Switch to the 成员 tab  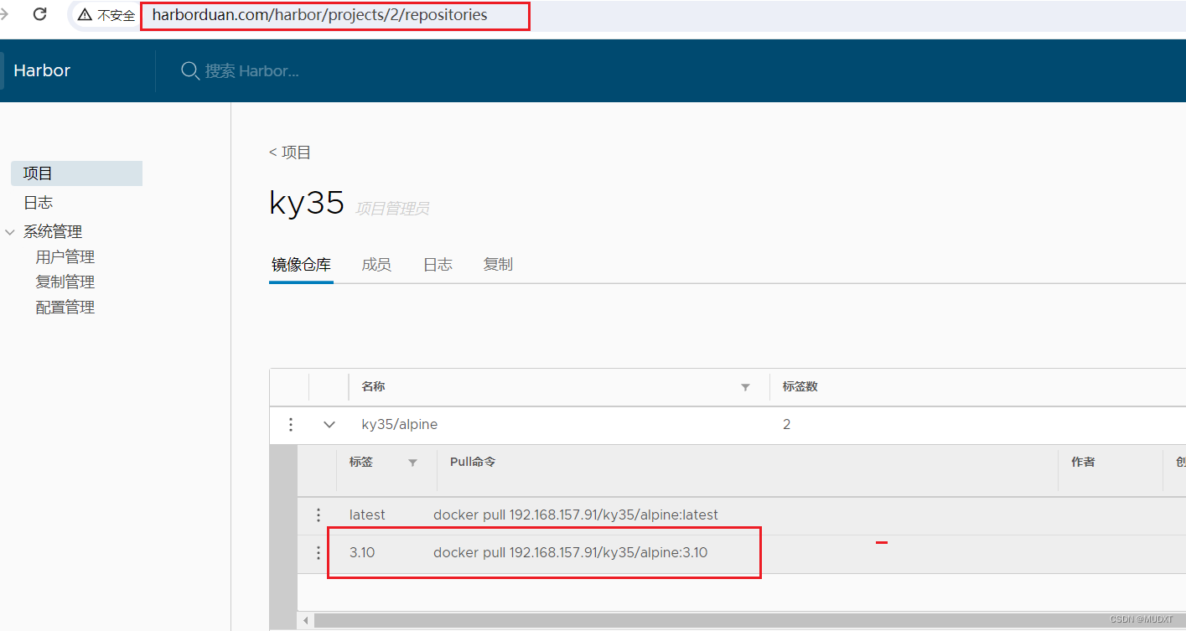376,265
